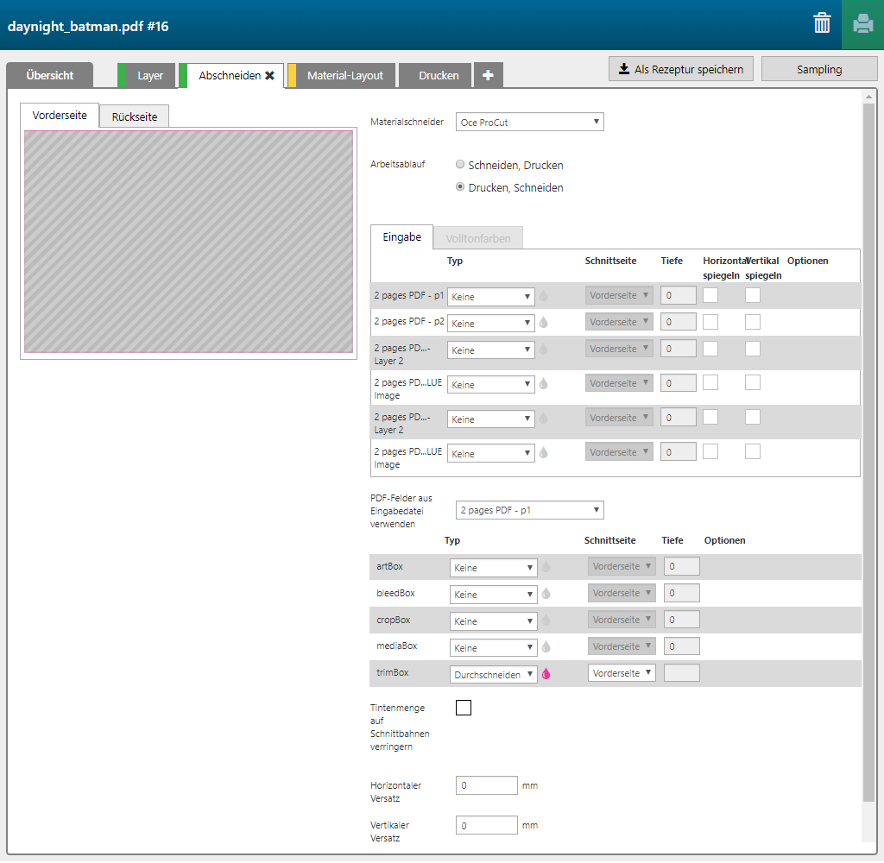Click ink drop icon for cropBox row
The width and height of the screenshot is (884, 863).
point(546,620)
